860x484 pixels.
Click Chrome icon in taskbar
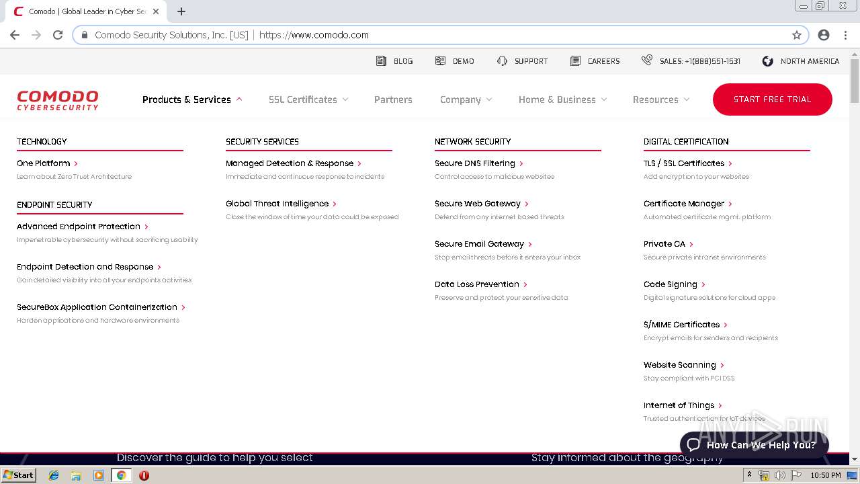coord(121,475)
